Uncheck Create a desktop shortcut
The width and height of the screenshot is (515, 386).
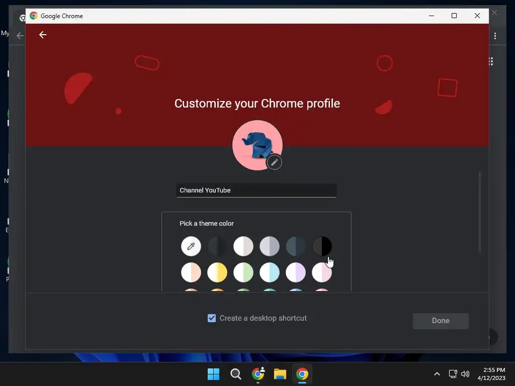pos(212,318)
